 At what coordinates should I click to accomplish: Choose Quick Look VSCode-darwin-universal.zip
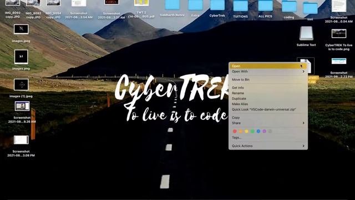[x=268, y=109]
